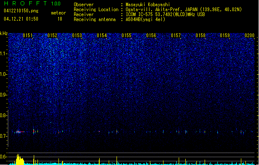Click the 1.1 kHz axis label

pos(3,54)
